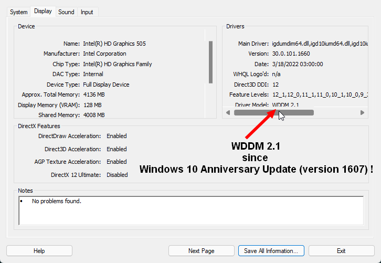Click the 'Main Driver:' label
This screenshot has height=263, width=381.
coord(253,44)
